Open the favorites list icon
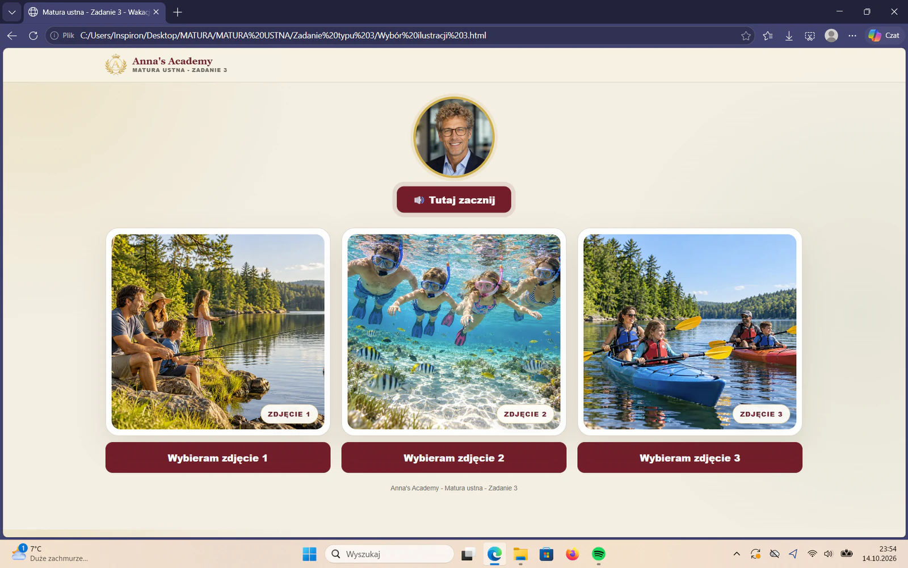 [768, 35]
